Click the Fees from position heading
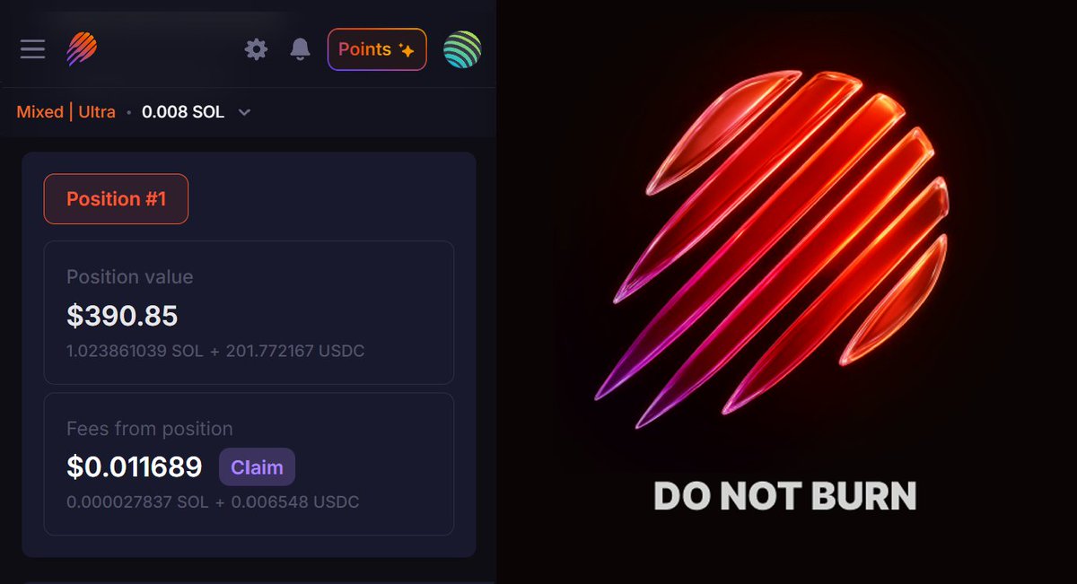1077x584 pixels. tap(150, 429)
